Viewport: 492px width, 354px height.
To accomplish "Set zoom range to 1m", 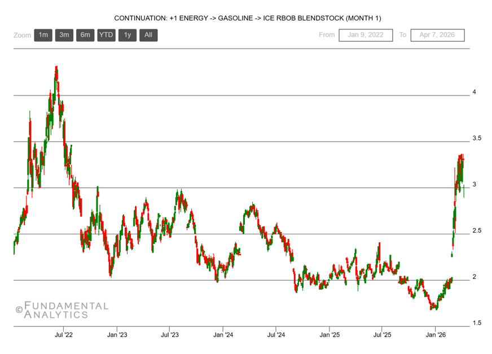I will pyautogui.click(x=43, y=35).
